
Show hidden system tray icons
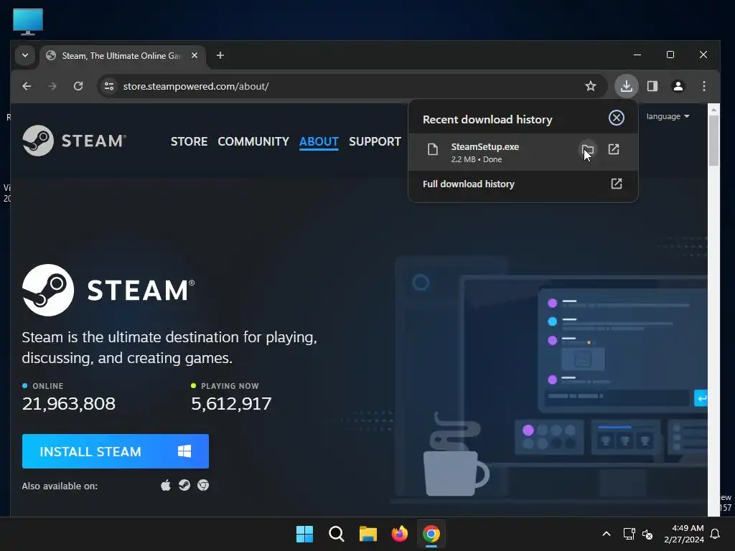click(606, 534)
